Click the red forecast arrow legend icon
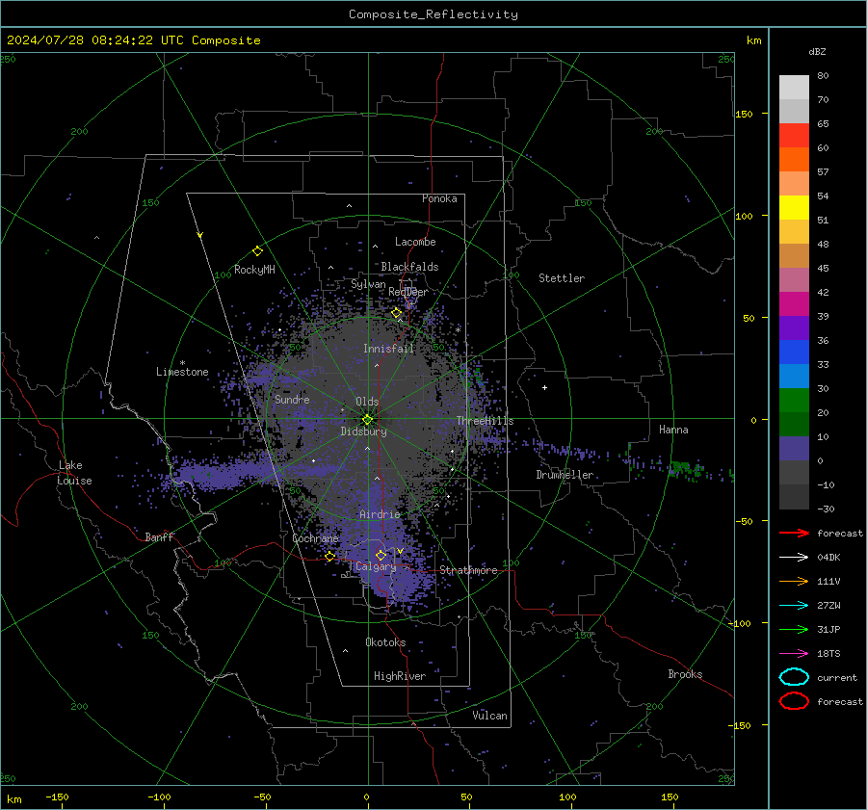This screenshot has height=810, width=867. tap(794, 533)
